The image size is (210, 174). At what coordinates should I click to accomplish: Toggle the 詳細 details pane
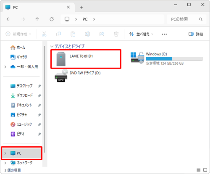[196, 34]
